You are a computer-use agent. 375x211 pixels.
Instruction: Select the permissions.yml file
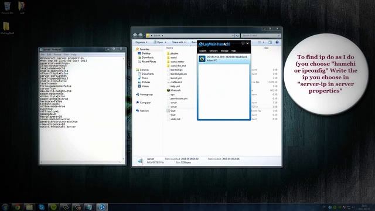coord(177,98)
